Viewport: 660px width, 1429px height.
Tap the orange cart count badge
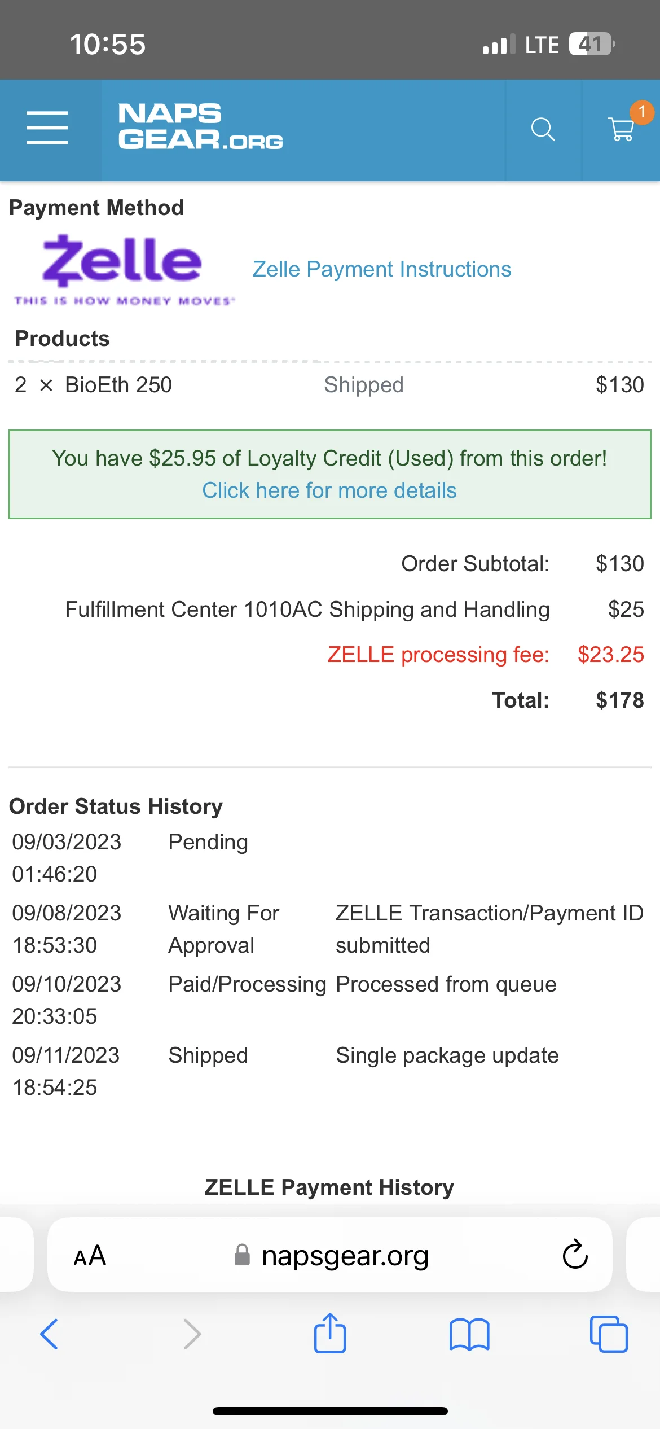click(641, 112)
